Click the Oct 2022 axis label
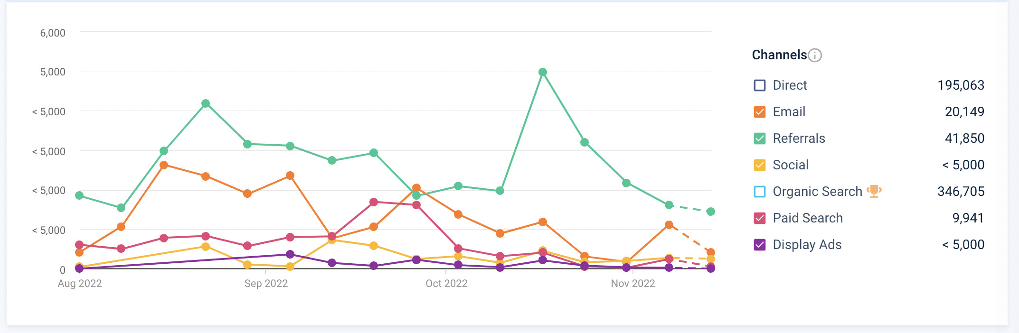Image resolution: width=1019 pixels, height=333 pixels. (446, 284)
